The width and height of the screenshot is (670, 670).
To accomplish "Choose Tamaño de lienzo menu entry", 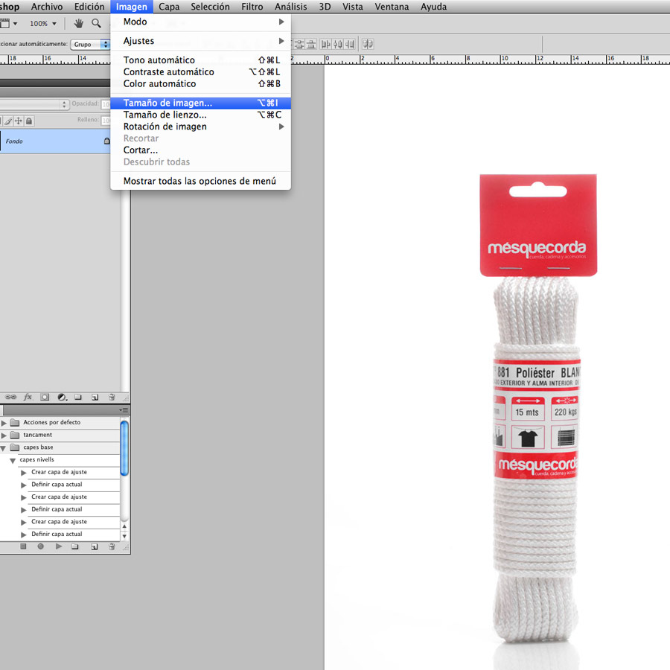I will coord(165,115).
